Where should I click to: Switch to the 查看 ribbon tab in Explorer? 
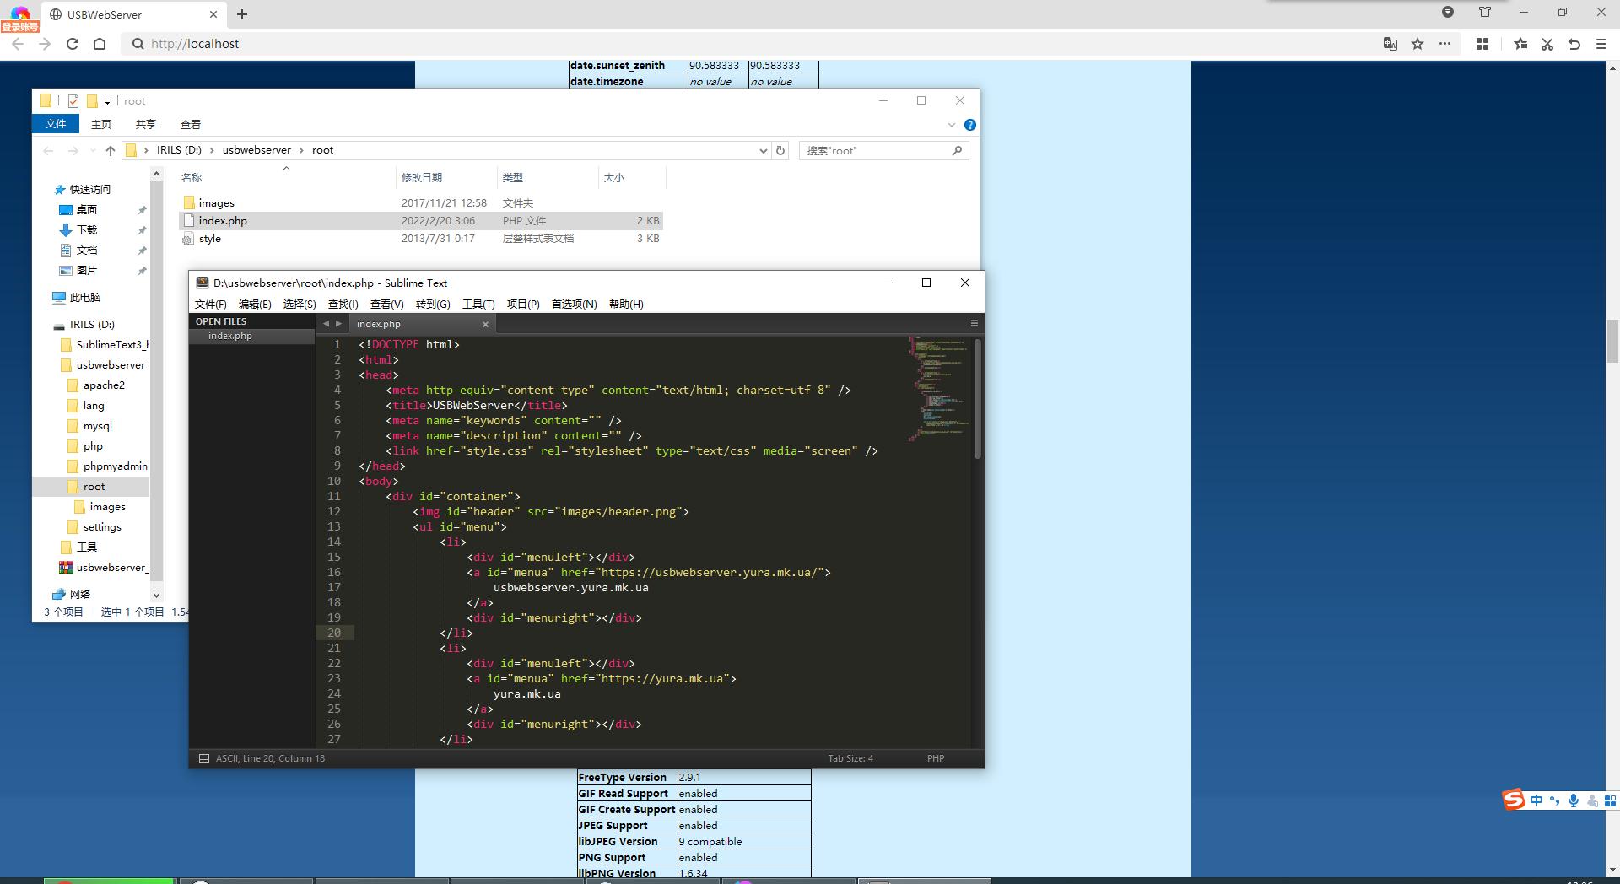point(191,124)
